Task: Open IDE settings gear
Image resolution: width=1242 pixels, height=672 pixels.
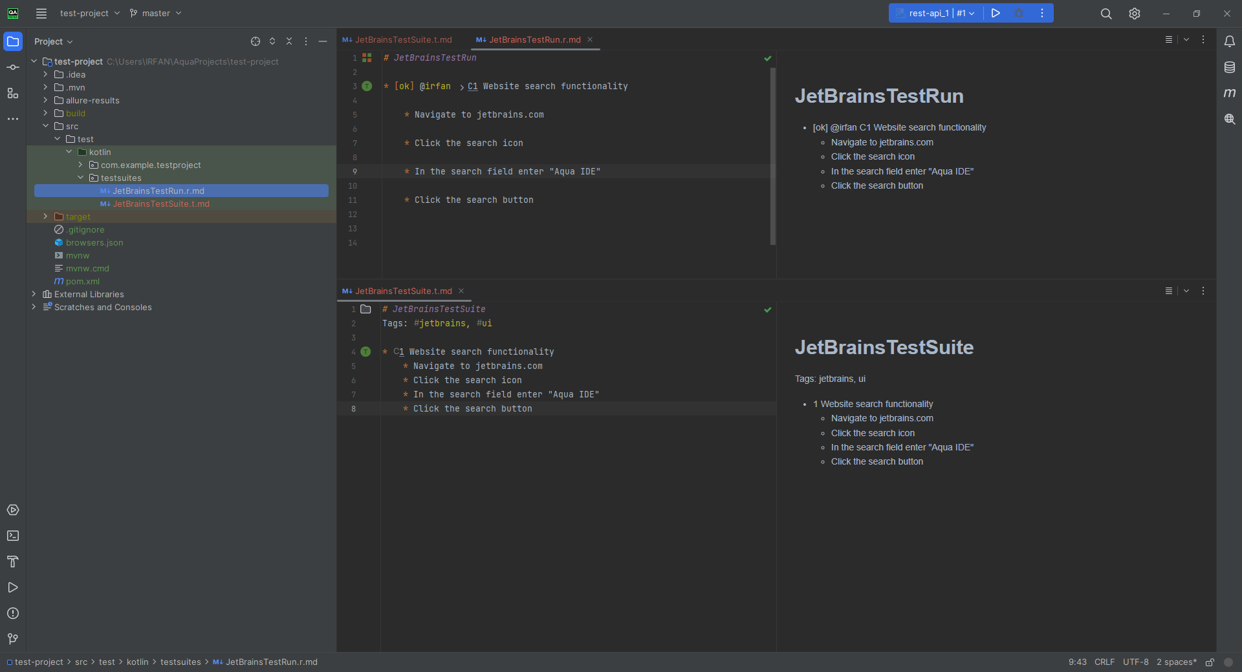Action: [1135, 14]
